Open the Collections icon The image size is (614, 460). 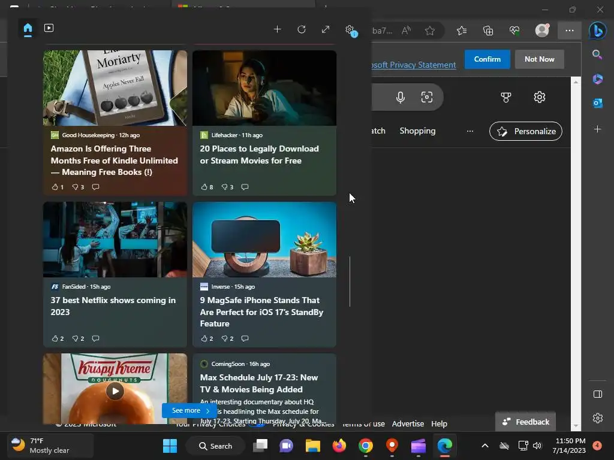pos(488,31)
